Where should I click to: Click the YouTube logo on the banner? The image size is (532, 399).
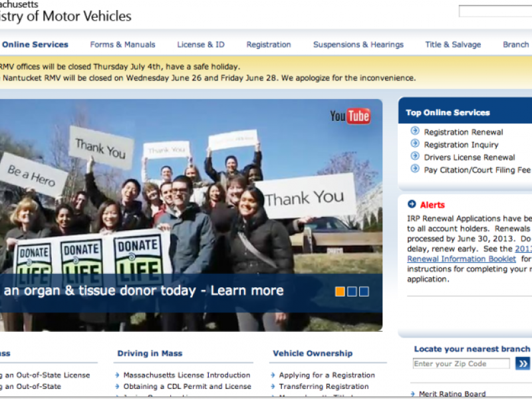point(350,116)
